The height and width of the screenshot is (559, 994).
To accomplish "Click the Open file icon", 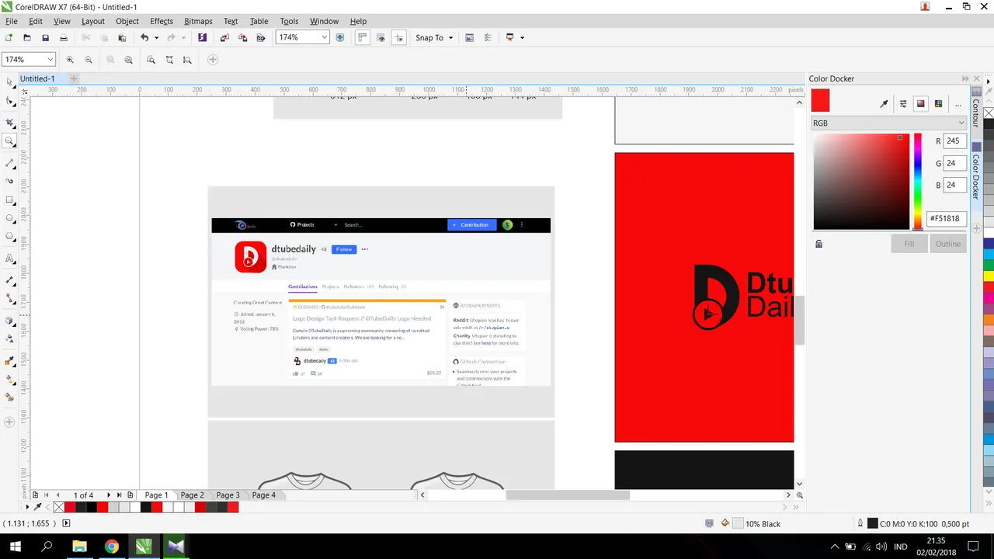I will point(27,37).
